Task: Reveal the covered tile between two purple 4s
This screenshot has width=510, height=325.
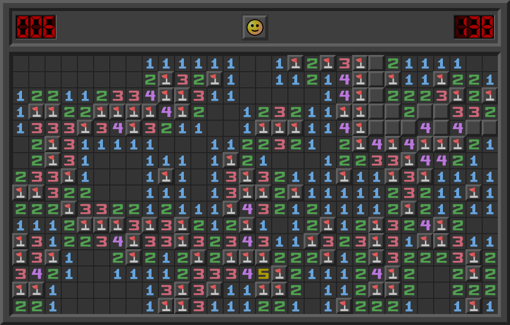Action: [x=442, y=128]
